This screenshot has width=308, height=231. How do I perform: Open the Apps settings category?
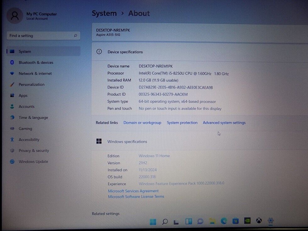pos(43,96)
